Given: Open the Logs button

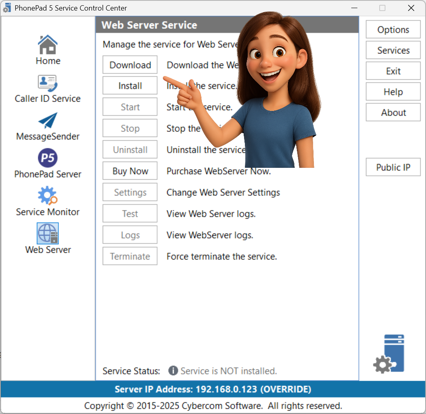Looking at the screenshot, I should pyautogui.click(x=130, y=235).
